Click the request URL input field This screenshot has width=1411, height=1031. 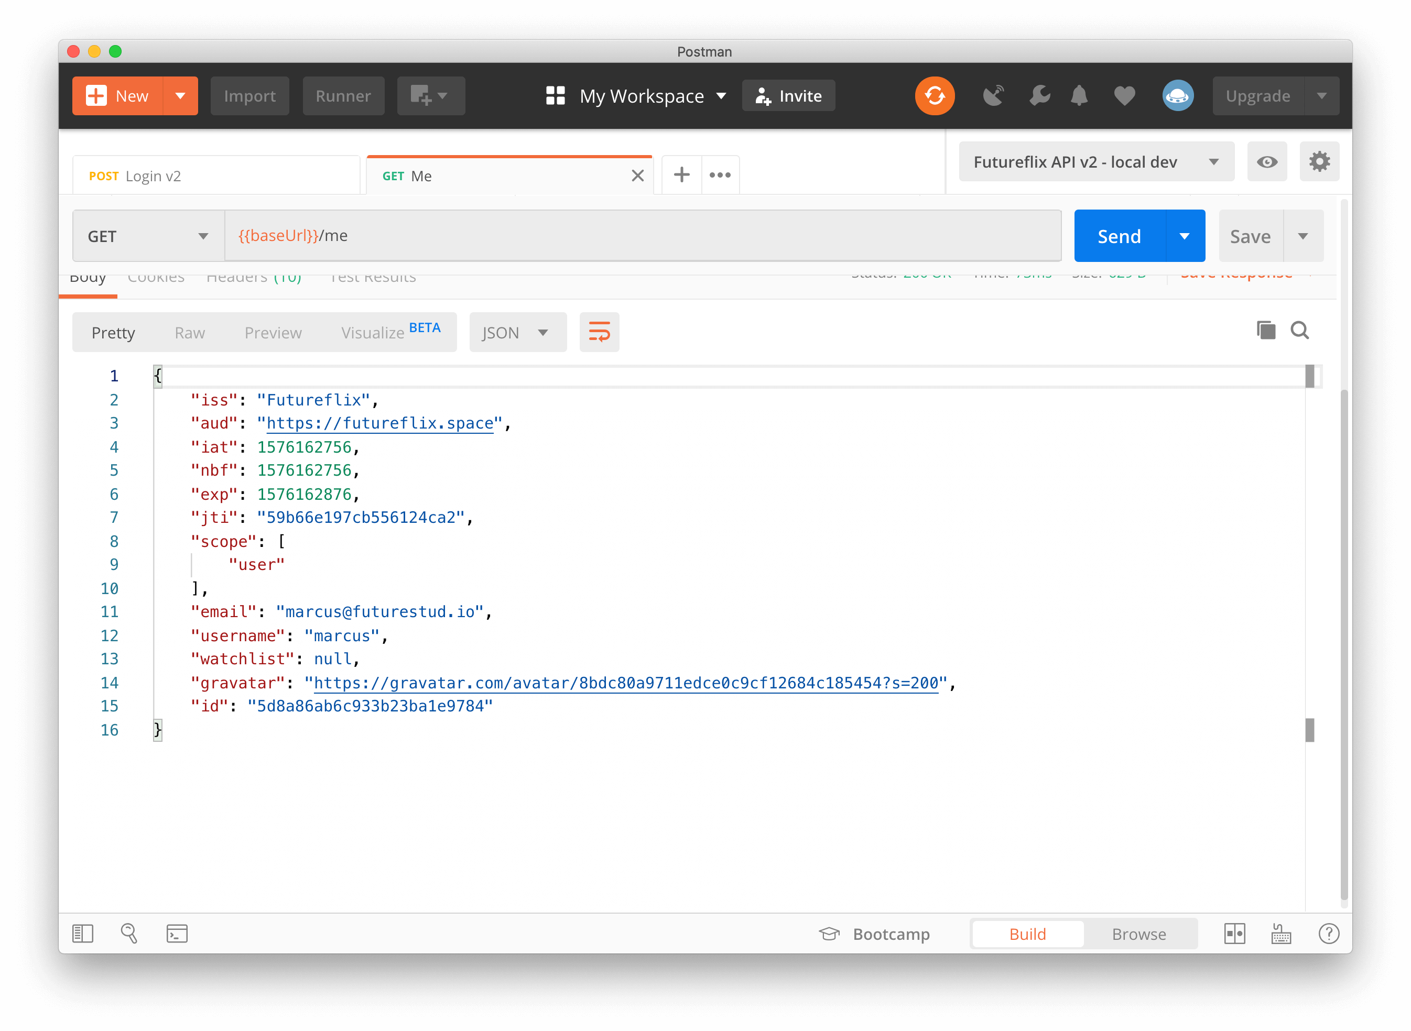pyautogui.click(x=642, y=236)
